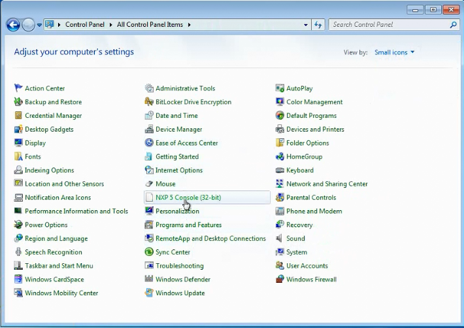The image size is (464, 328).
Task: Open the recent pages dropdown next to Forward
Action: pos(39,25)
